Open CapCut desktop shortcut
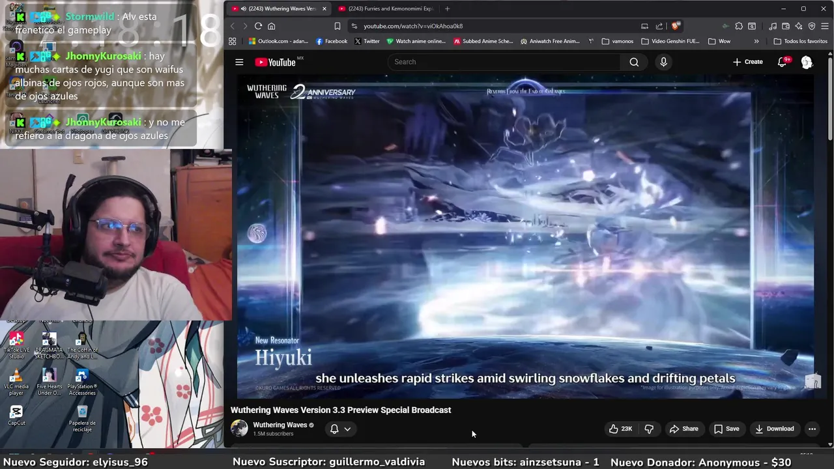Viewport: 834px width, 469px height. coord(16,415)
